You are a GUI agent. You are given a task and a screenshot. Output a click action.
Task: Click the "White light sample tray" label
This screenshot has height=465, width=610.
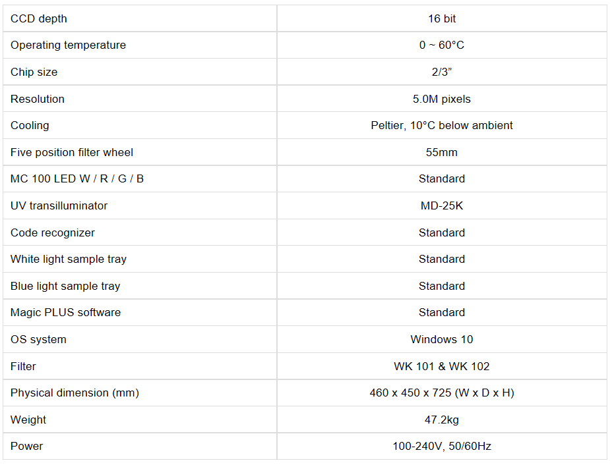click(x=69, y=259)
